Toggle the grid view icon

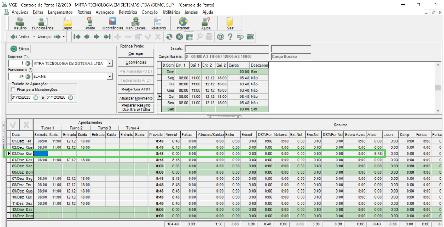190,37
